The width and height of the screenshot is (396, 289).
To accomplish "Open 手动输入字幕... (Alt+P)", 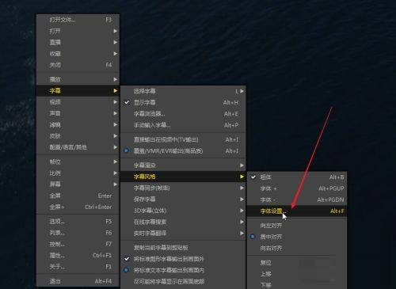I will [x=183, y=125].
